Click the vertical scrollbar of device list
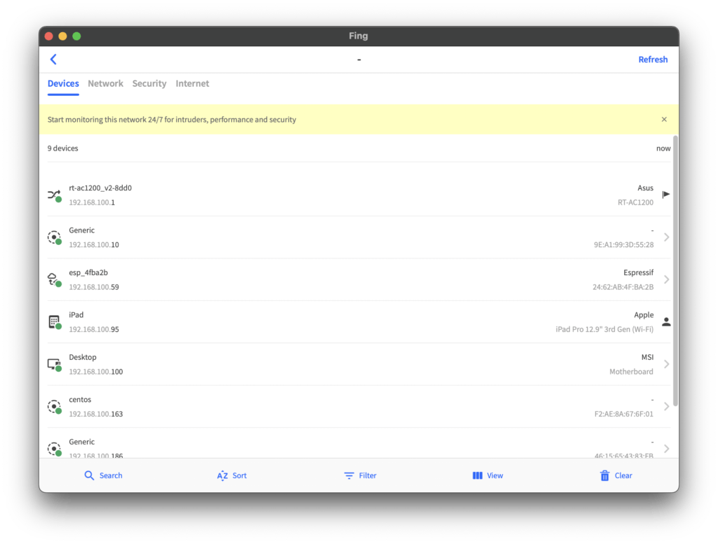This screenshot has height=544, width=718. pyautogui.click(x=675, y=273)
